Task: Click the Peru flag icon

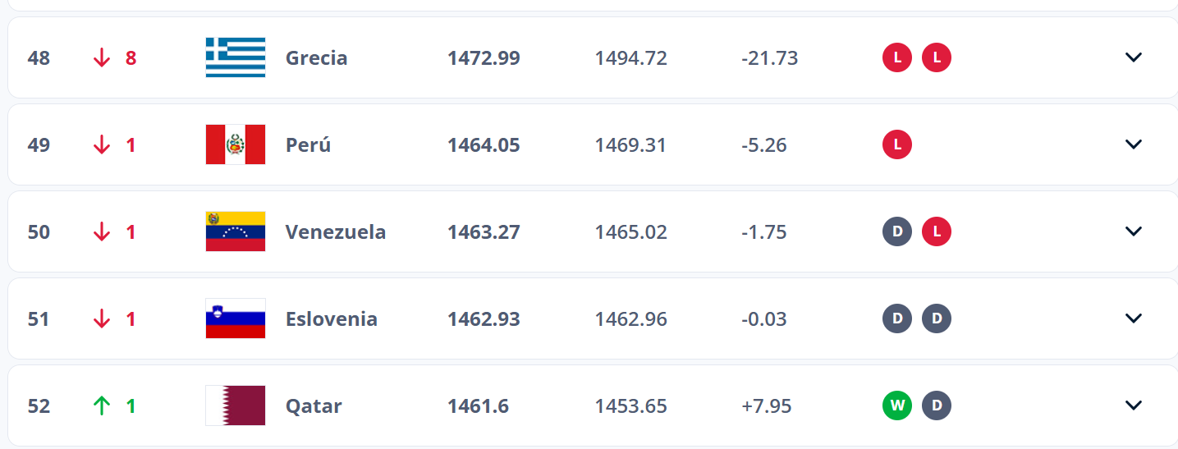Action: [x=235, y=144]
